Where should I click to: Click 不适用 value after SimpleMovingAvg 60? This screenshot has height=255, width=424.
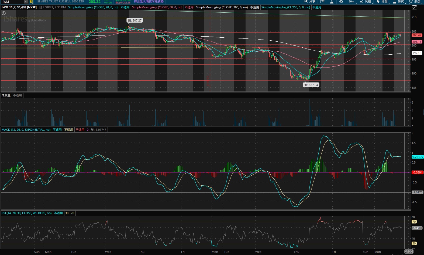189,7
